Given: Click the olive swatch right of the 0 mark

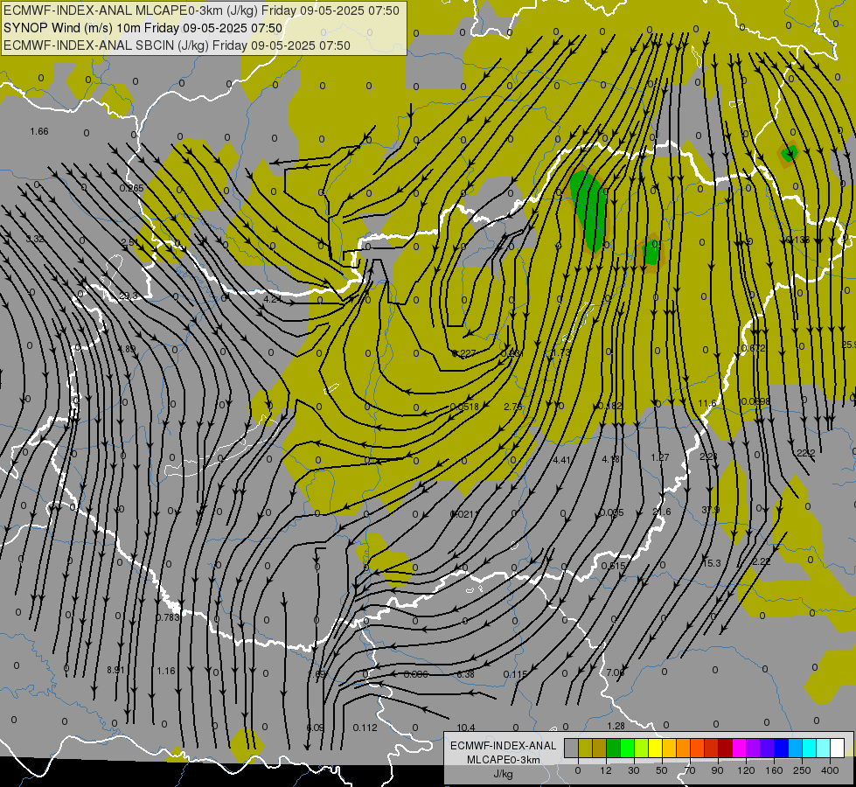Looking at the screenshot, I should pyautogui.click(x=585, y=749).
